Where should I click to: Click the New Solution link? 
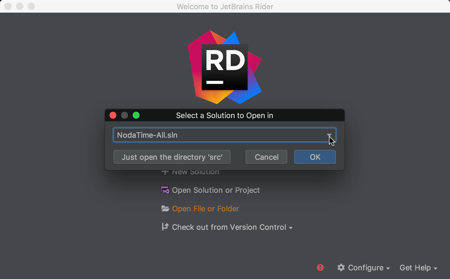pyautogui.click(x=195, y=172)
